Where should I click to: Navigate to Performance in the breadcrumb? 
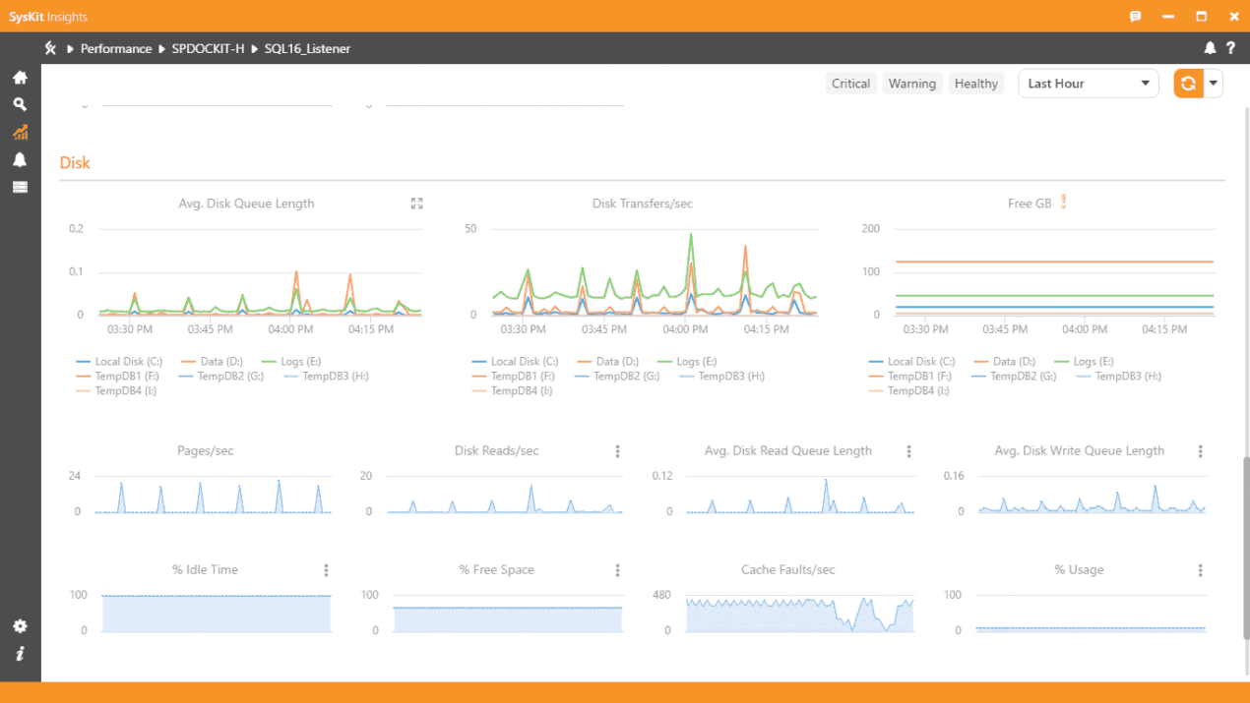point(116,47)
